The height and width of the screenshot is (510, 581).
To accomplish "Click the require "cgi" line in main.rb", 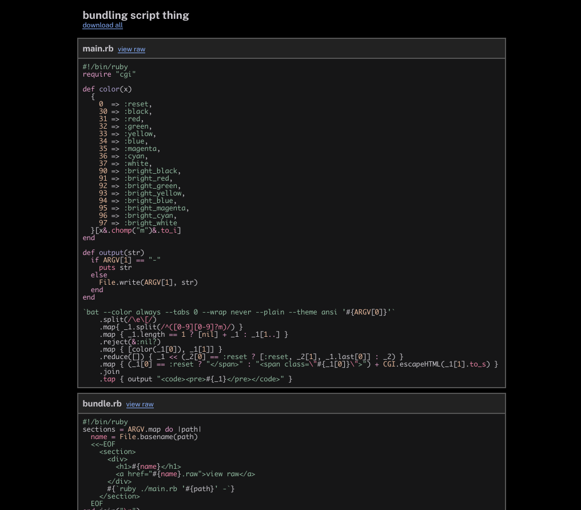I will coord(109,74).
